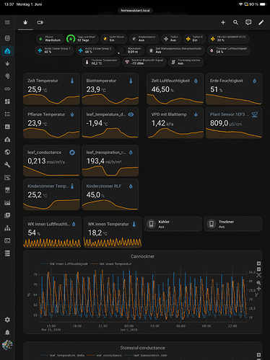Image resolution: width=270 pixels, height=360 pixels.
Task: Click the plus add icon in header
Action: point(223,22)
